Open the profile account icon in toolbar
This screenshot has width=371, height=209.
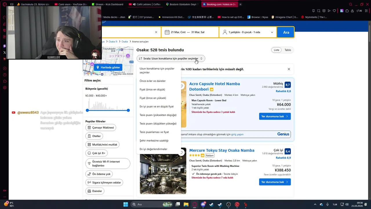pos(352,11)
